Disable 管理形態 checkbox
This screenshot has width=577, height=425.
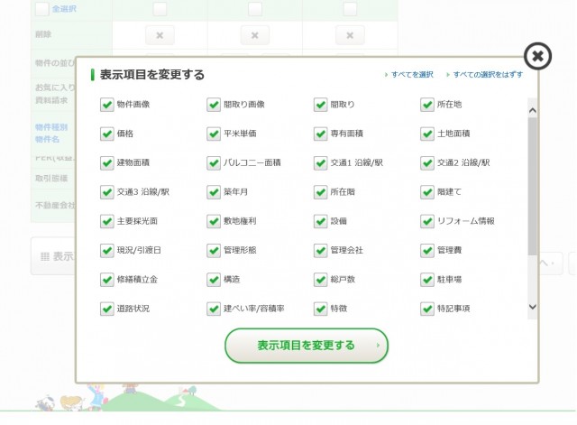click(x=214, y=251)
